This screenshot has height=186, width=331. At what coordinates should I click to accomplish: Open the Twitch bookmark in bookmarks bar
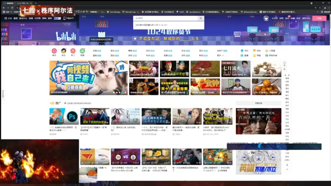[180, 12]
